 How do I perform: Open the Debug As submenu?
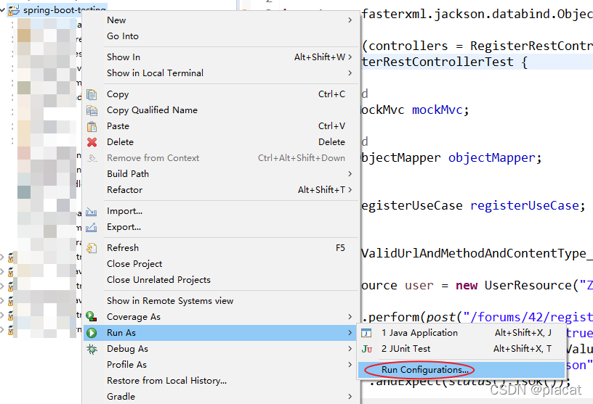pyautogui.click(x=221, y=349)
